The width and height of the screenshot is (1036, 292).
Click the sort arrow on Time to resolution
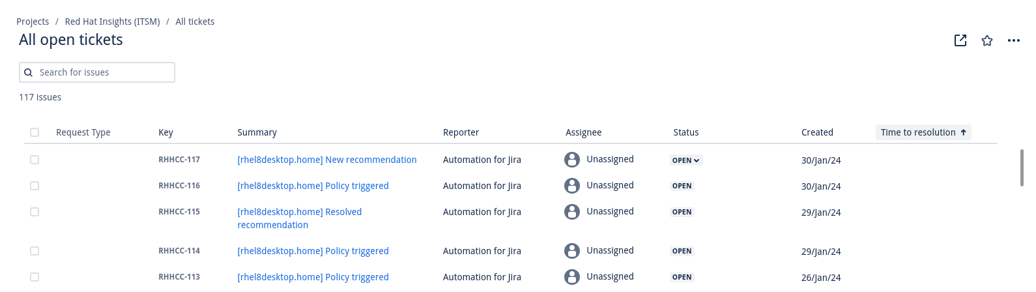pos(963,132)
